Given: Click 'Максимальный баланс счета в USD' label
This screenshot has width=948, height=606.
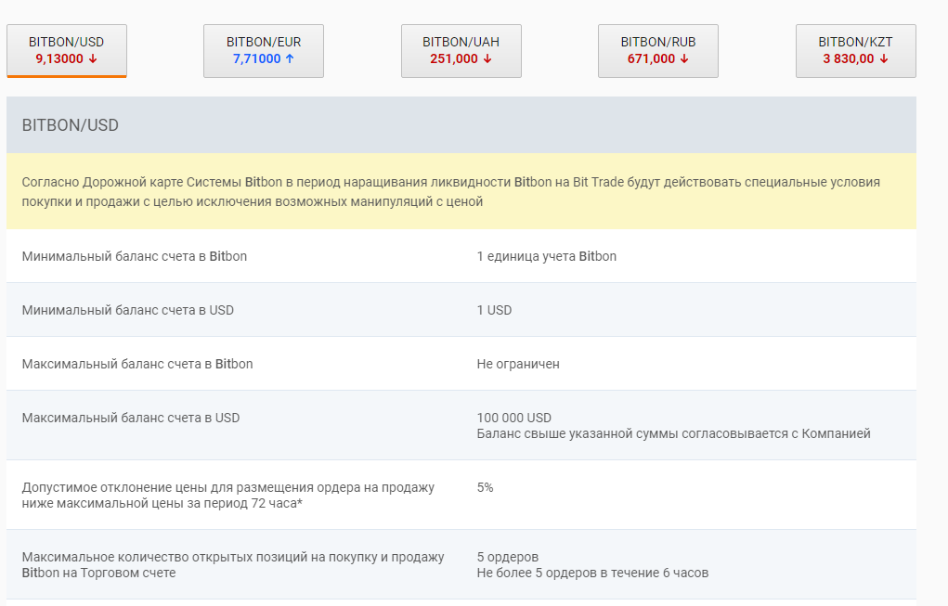Looking at the screenshot, I should pyautogui.click(x=131, y=418).
